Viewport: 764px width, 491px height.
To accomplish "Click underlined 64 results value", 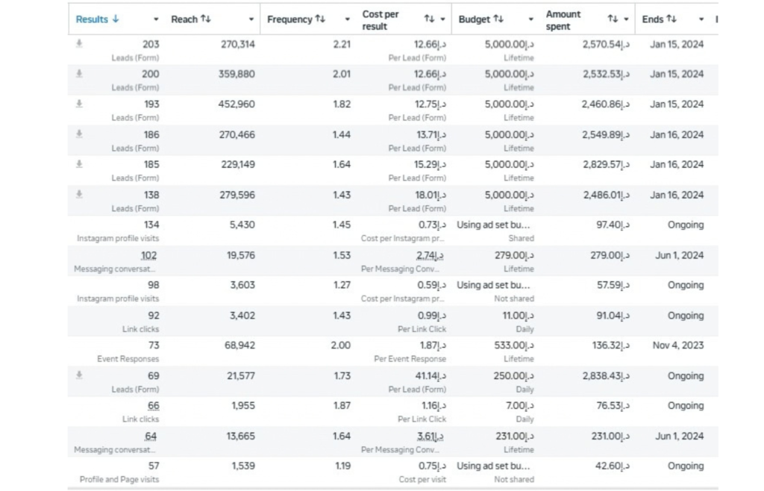I will pyautogui.click(x=151, y=436).
